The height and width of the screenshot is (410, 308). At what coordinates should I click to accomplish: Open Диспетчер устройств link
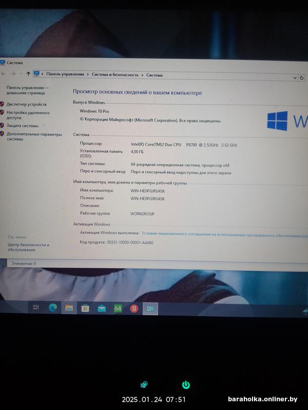(x=27, y=104)
